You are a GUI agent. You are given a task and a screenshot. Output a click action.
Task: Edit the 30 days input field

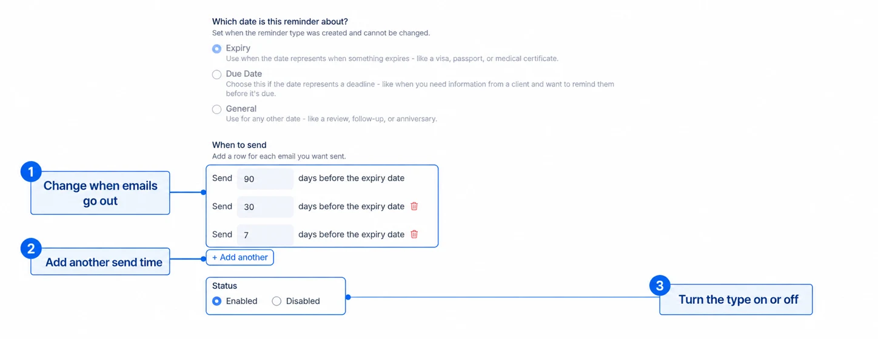click(x=265, y=206)
